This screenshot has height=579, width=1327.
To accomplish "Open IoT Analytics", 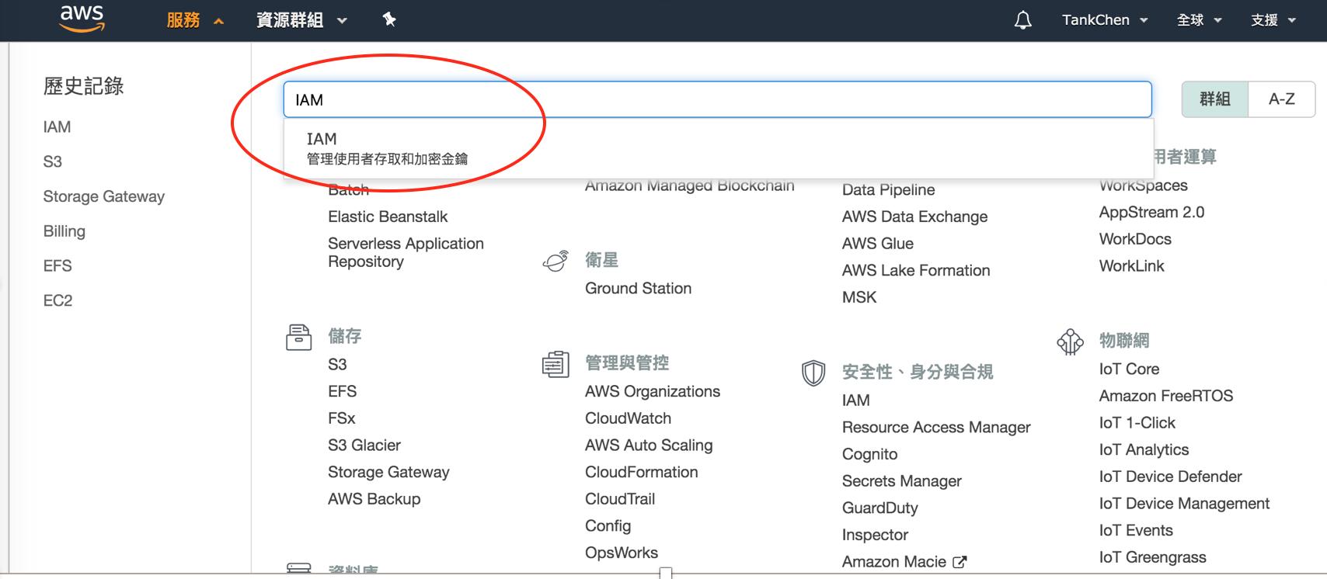I will pyautogui.click(x=1144, y=450).
